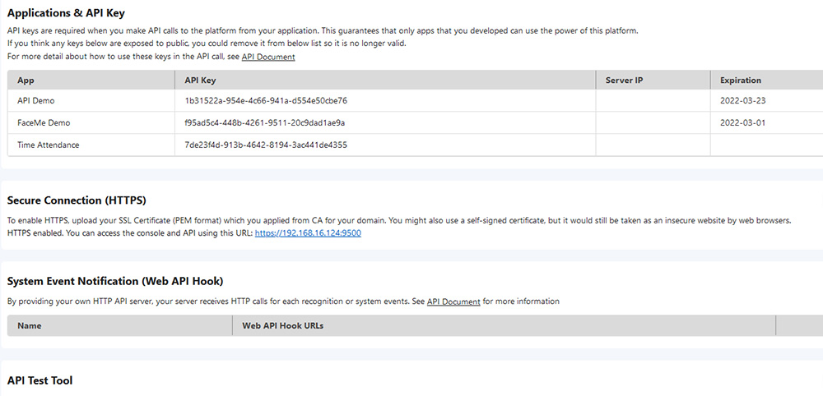Click expiration date 2022-03-23

pyautogui.click(x=743, y=100)
